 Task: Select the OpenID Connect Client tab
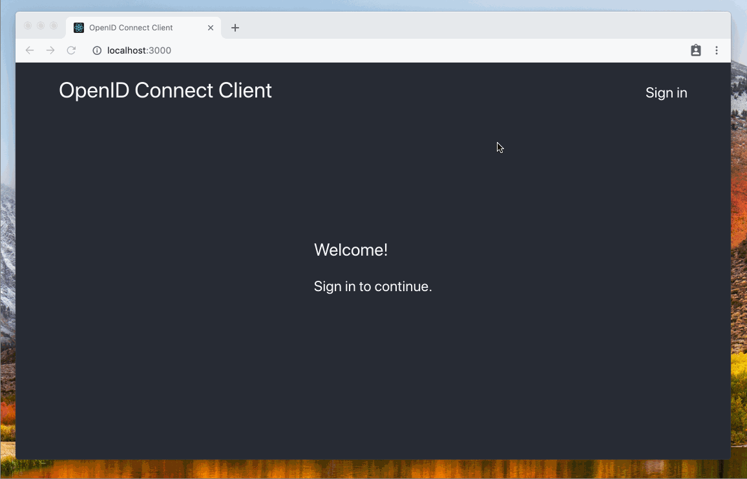click(143, 28)
